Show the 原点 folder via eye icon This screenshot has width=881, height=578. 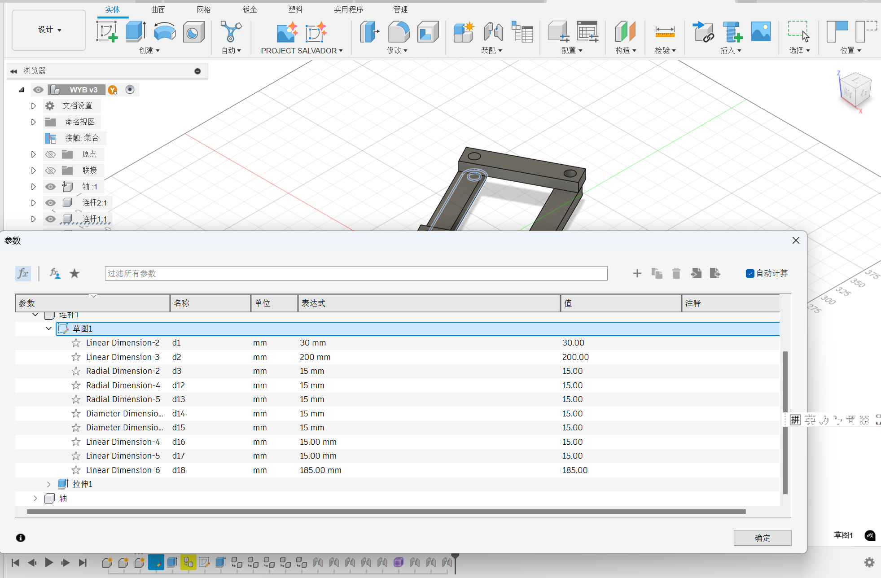(51, 154)
